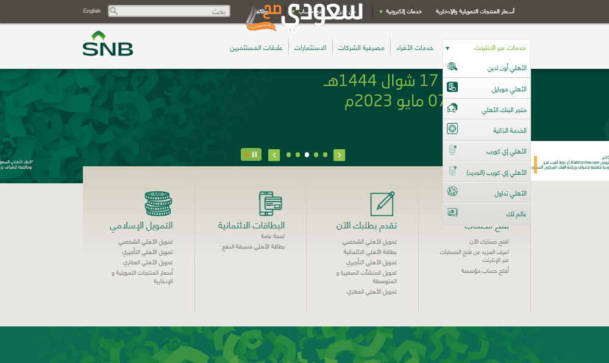Image resolution: width=609 pixels, height=363 pixels.
Task: Switch site language to English
Action: pyautogui.click(x=91, y=11)
